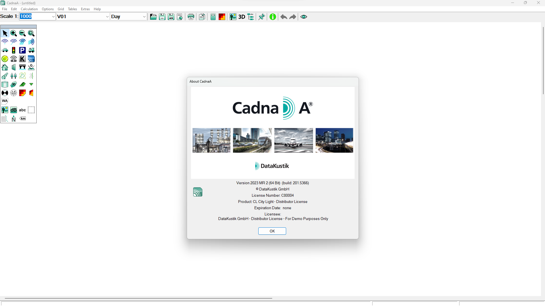Image resolution: width=545 pixels, height=306 pixels.
Task: Click the pushpin toolbar icon
Action: pos(262,17)
